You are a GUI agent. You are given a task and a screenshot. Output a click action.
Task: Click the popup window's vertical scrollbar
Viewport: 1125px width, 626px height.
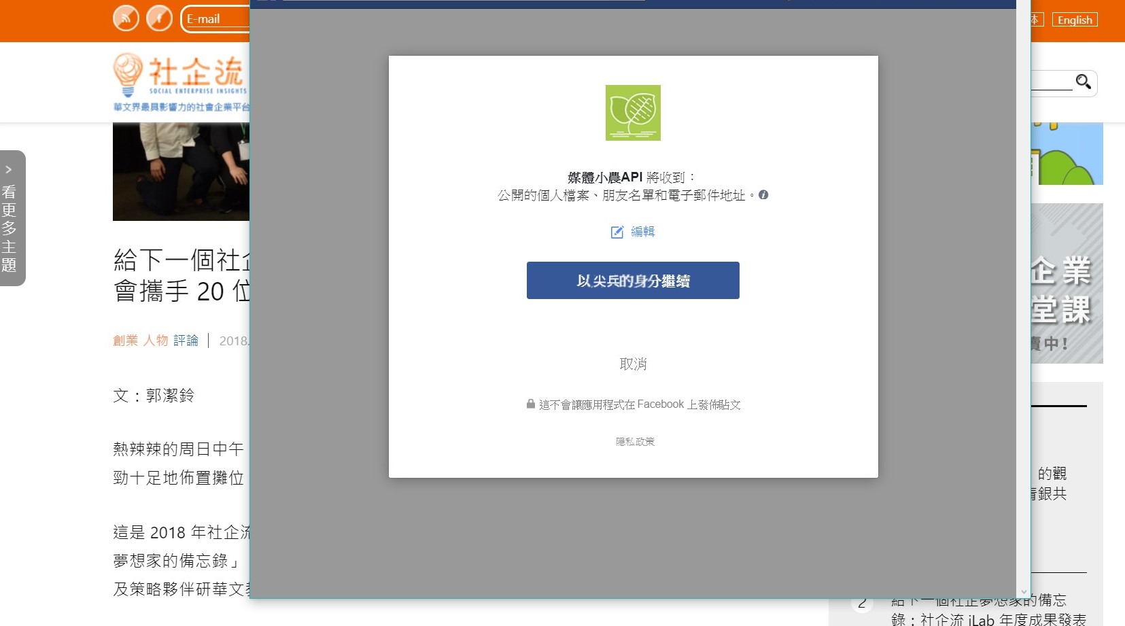(x=1023, y=299)
